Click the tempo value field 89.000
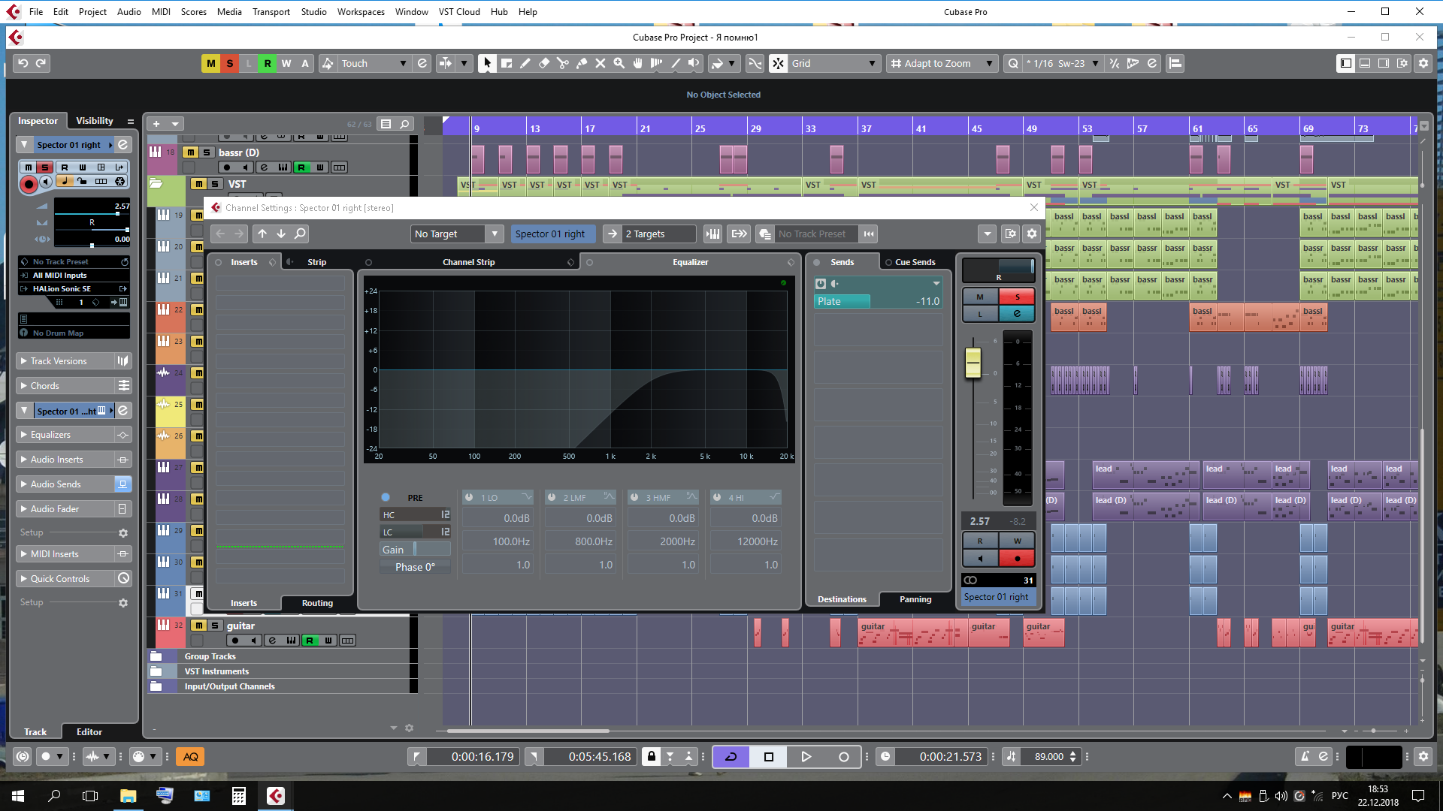Image resolution: width=1443 pixels, height=811 pixels. click(1048, 757)
